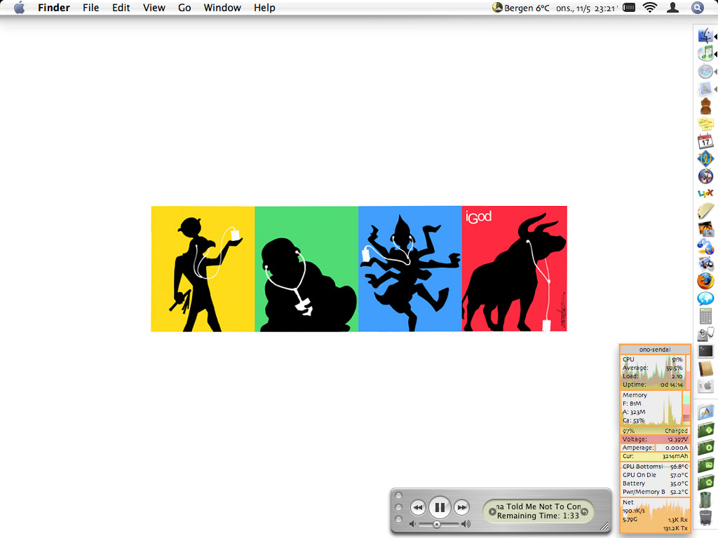Open the Finder menu

click(53, 8)
